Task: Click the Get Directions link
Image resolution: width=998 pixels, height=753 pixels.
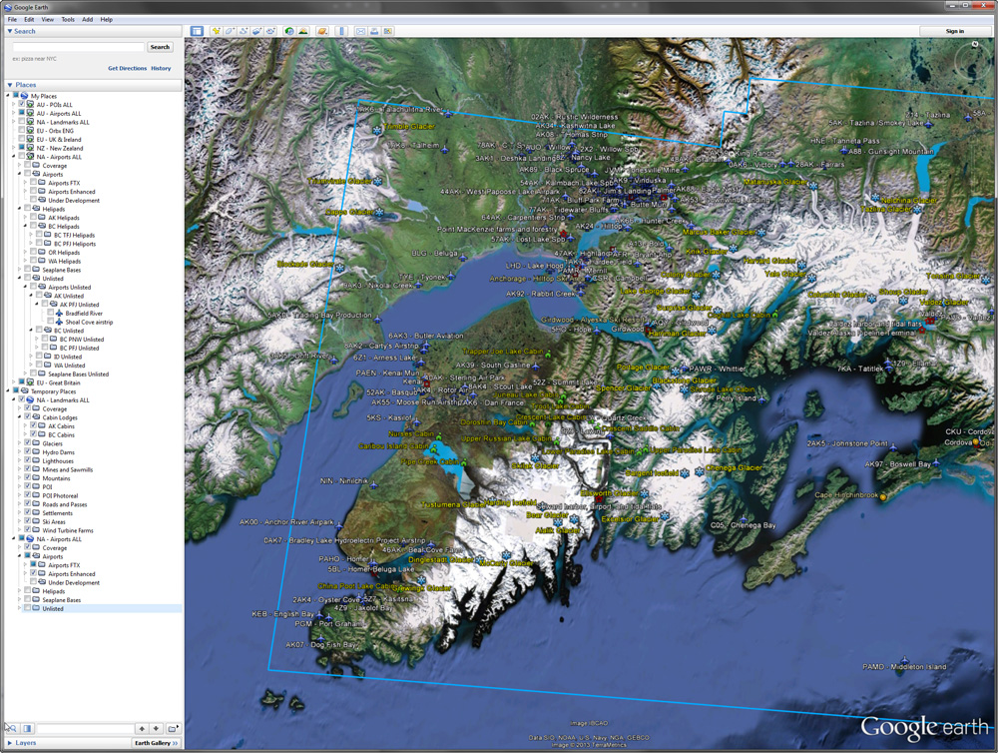Action: (127, 68)
